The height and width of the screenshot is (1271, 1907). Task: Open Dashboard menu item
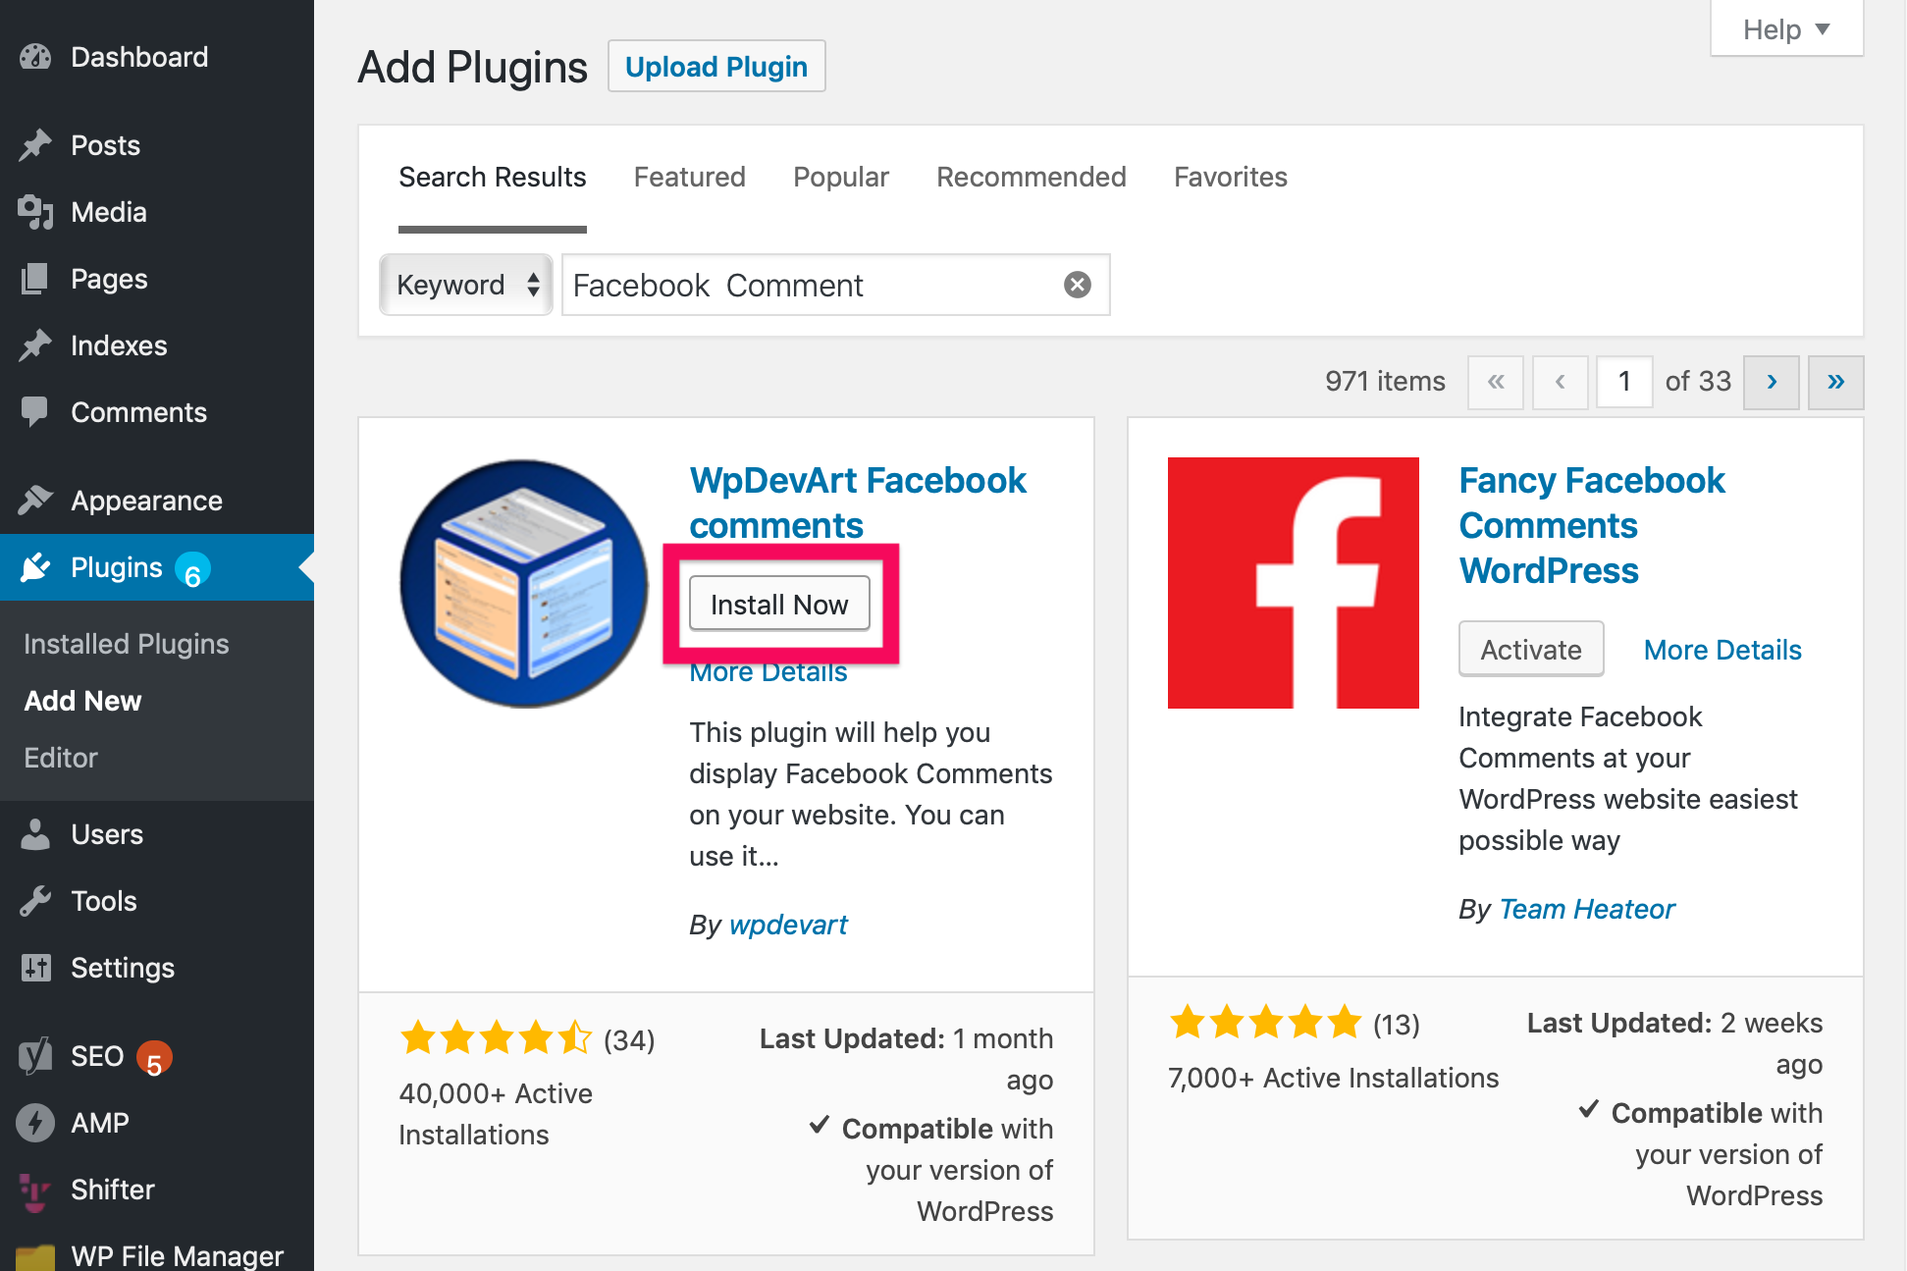point(157,57)
